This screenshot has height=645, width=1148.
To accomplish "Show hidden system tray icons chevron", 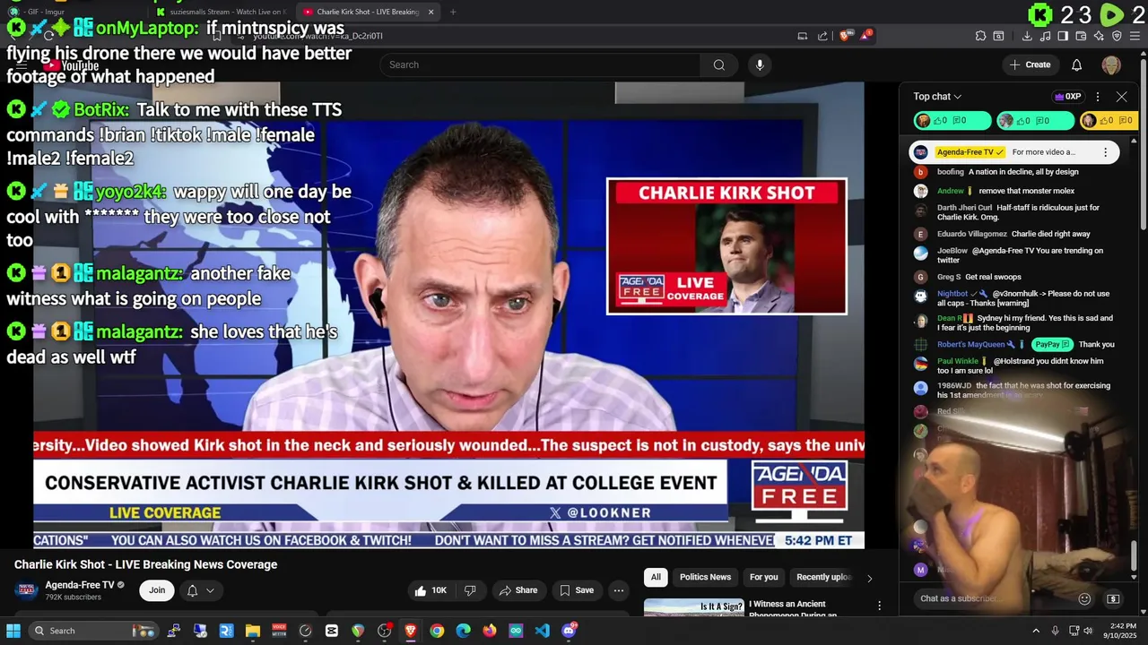I will pyautogui.click(x=1036, y=631).
